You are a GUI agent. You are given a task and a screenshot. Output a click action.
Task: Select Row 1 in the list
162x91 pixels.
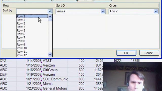tap(32, 16)
